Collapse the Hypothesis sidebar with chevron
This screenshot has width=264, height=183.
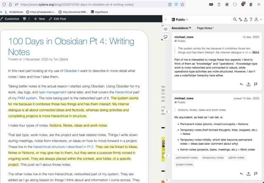click(166, 19)
